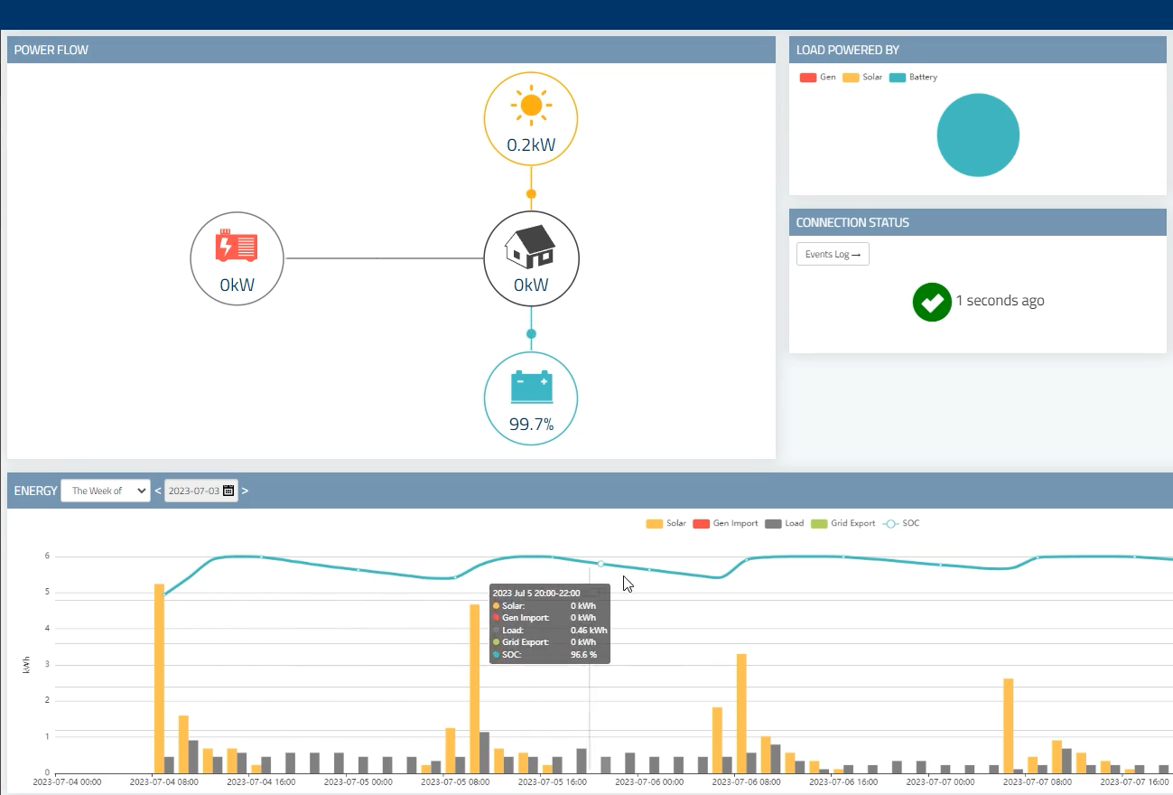Go to next week with the right arrow

(245, 491)
